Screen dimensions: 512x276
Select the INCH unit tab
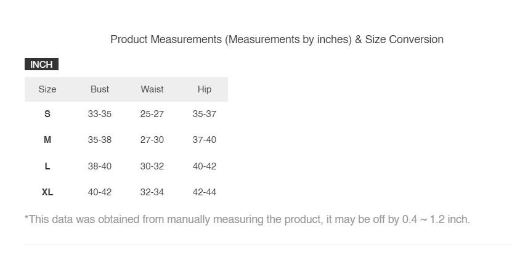[41, 65]
